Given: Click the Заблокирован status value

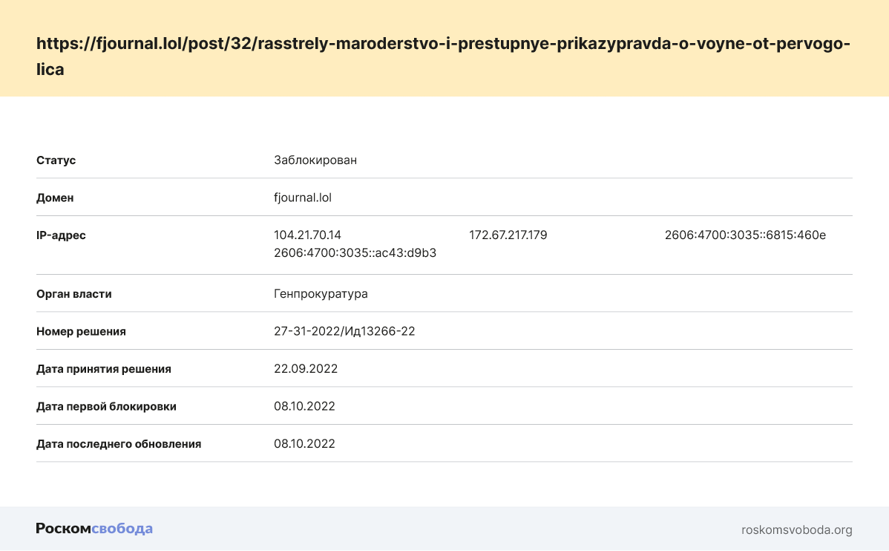Looking at the screenshot, I should (315, 160).
